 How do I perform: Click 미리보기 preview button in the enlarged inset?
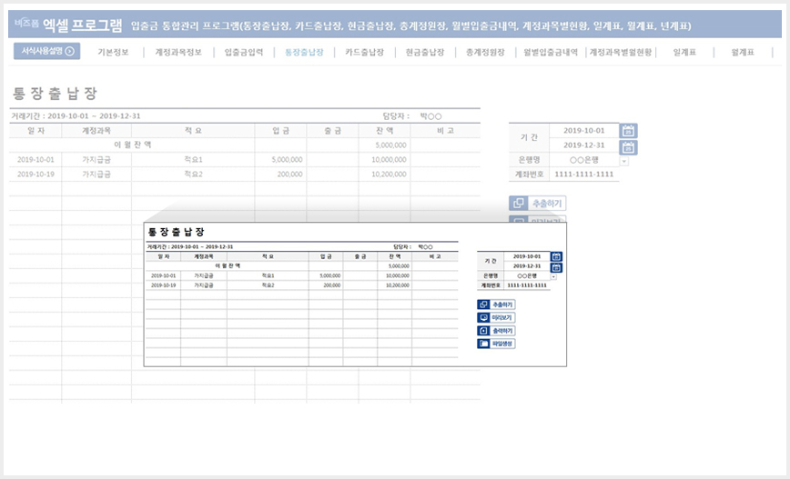(x=496, y=317)
